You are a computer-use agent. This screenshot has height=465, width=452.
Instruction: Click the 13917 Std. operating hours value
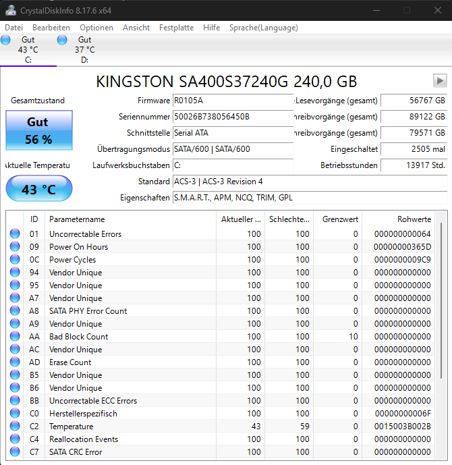coord(414,165)
